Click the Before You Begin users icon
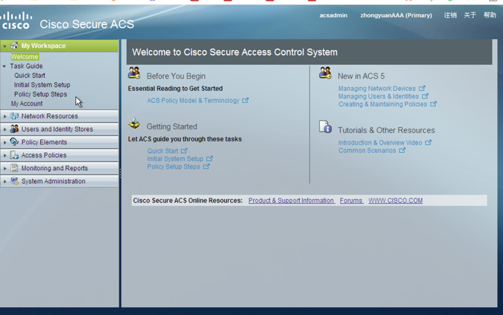 [134, 73]
